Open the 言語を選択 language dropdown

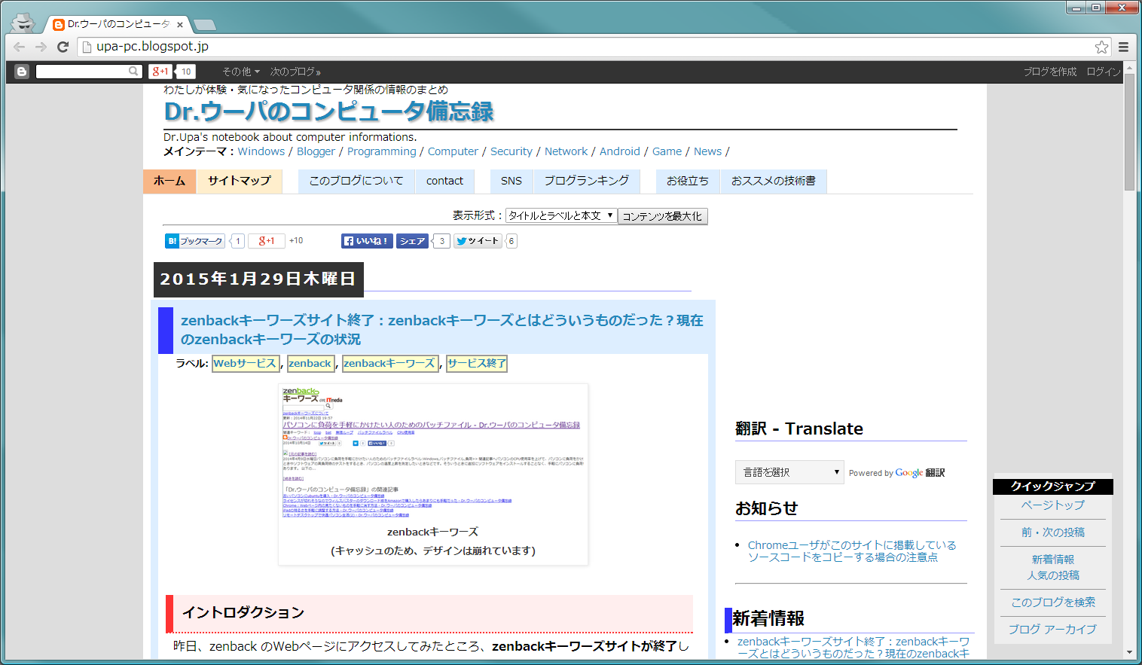[x=789, y=472]
